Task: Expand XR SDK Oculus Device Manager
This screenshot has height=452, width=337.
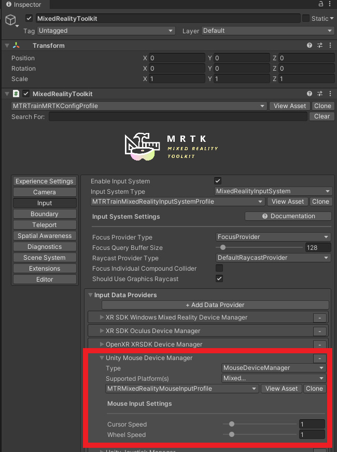Action: 102,330
